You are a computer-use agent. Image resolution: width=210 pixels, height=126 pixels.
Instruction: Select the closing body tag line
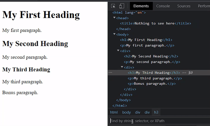(x=123, y=100)
